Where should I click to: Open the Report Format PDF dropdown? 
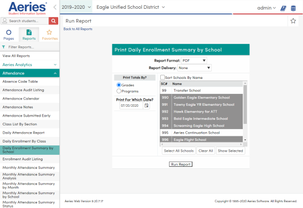point(194,60)
